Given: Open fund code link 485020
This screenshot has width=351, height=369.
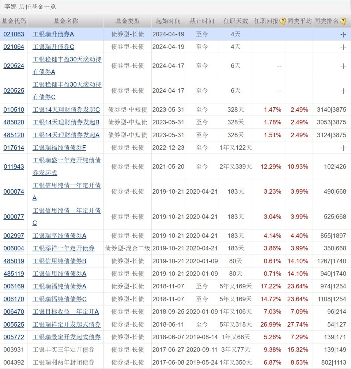Looking at the screenshot, I should (x=14, y=122).
